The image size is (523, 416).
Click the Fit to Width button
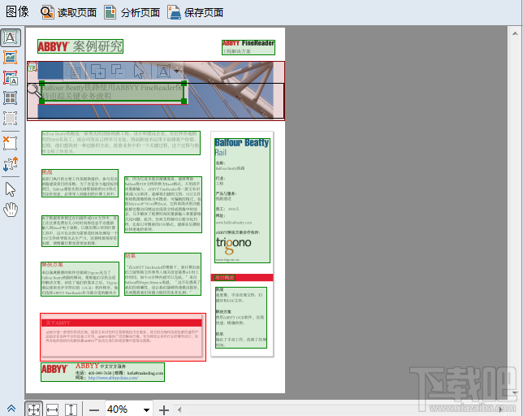[52, 409]
